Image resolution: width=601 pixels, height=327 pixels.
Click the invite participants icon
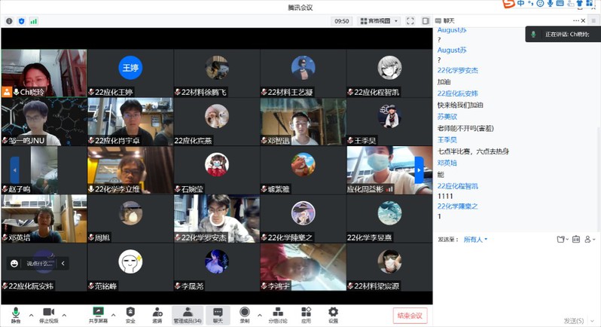pyautogui.click(x=157, y=313)
